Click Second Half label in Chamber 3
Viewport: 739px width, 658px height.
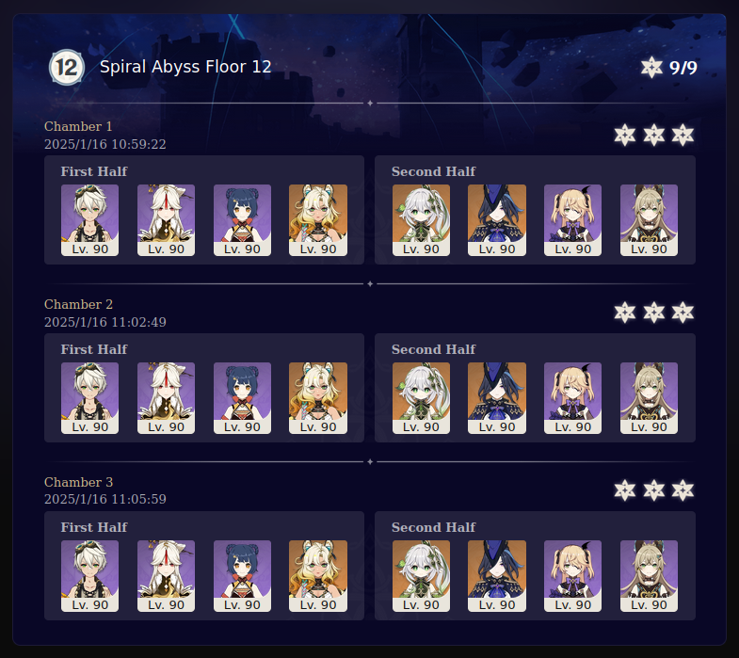pos(434,527)
